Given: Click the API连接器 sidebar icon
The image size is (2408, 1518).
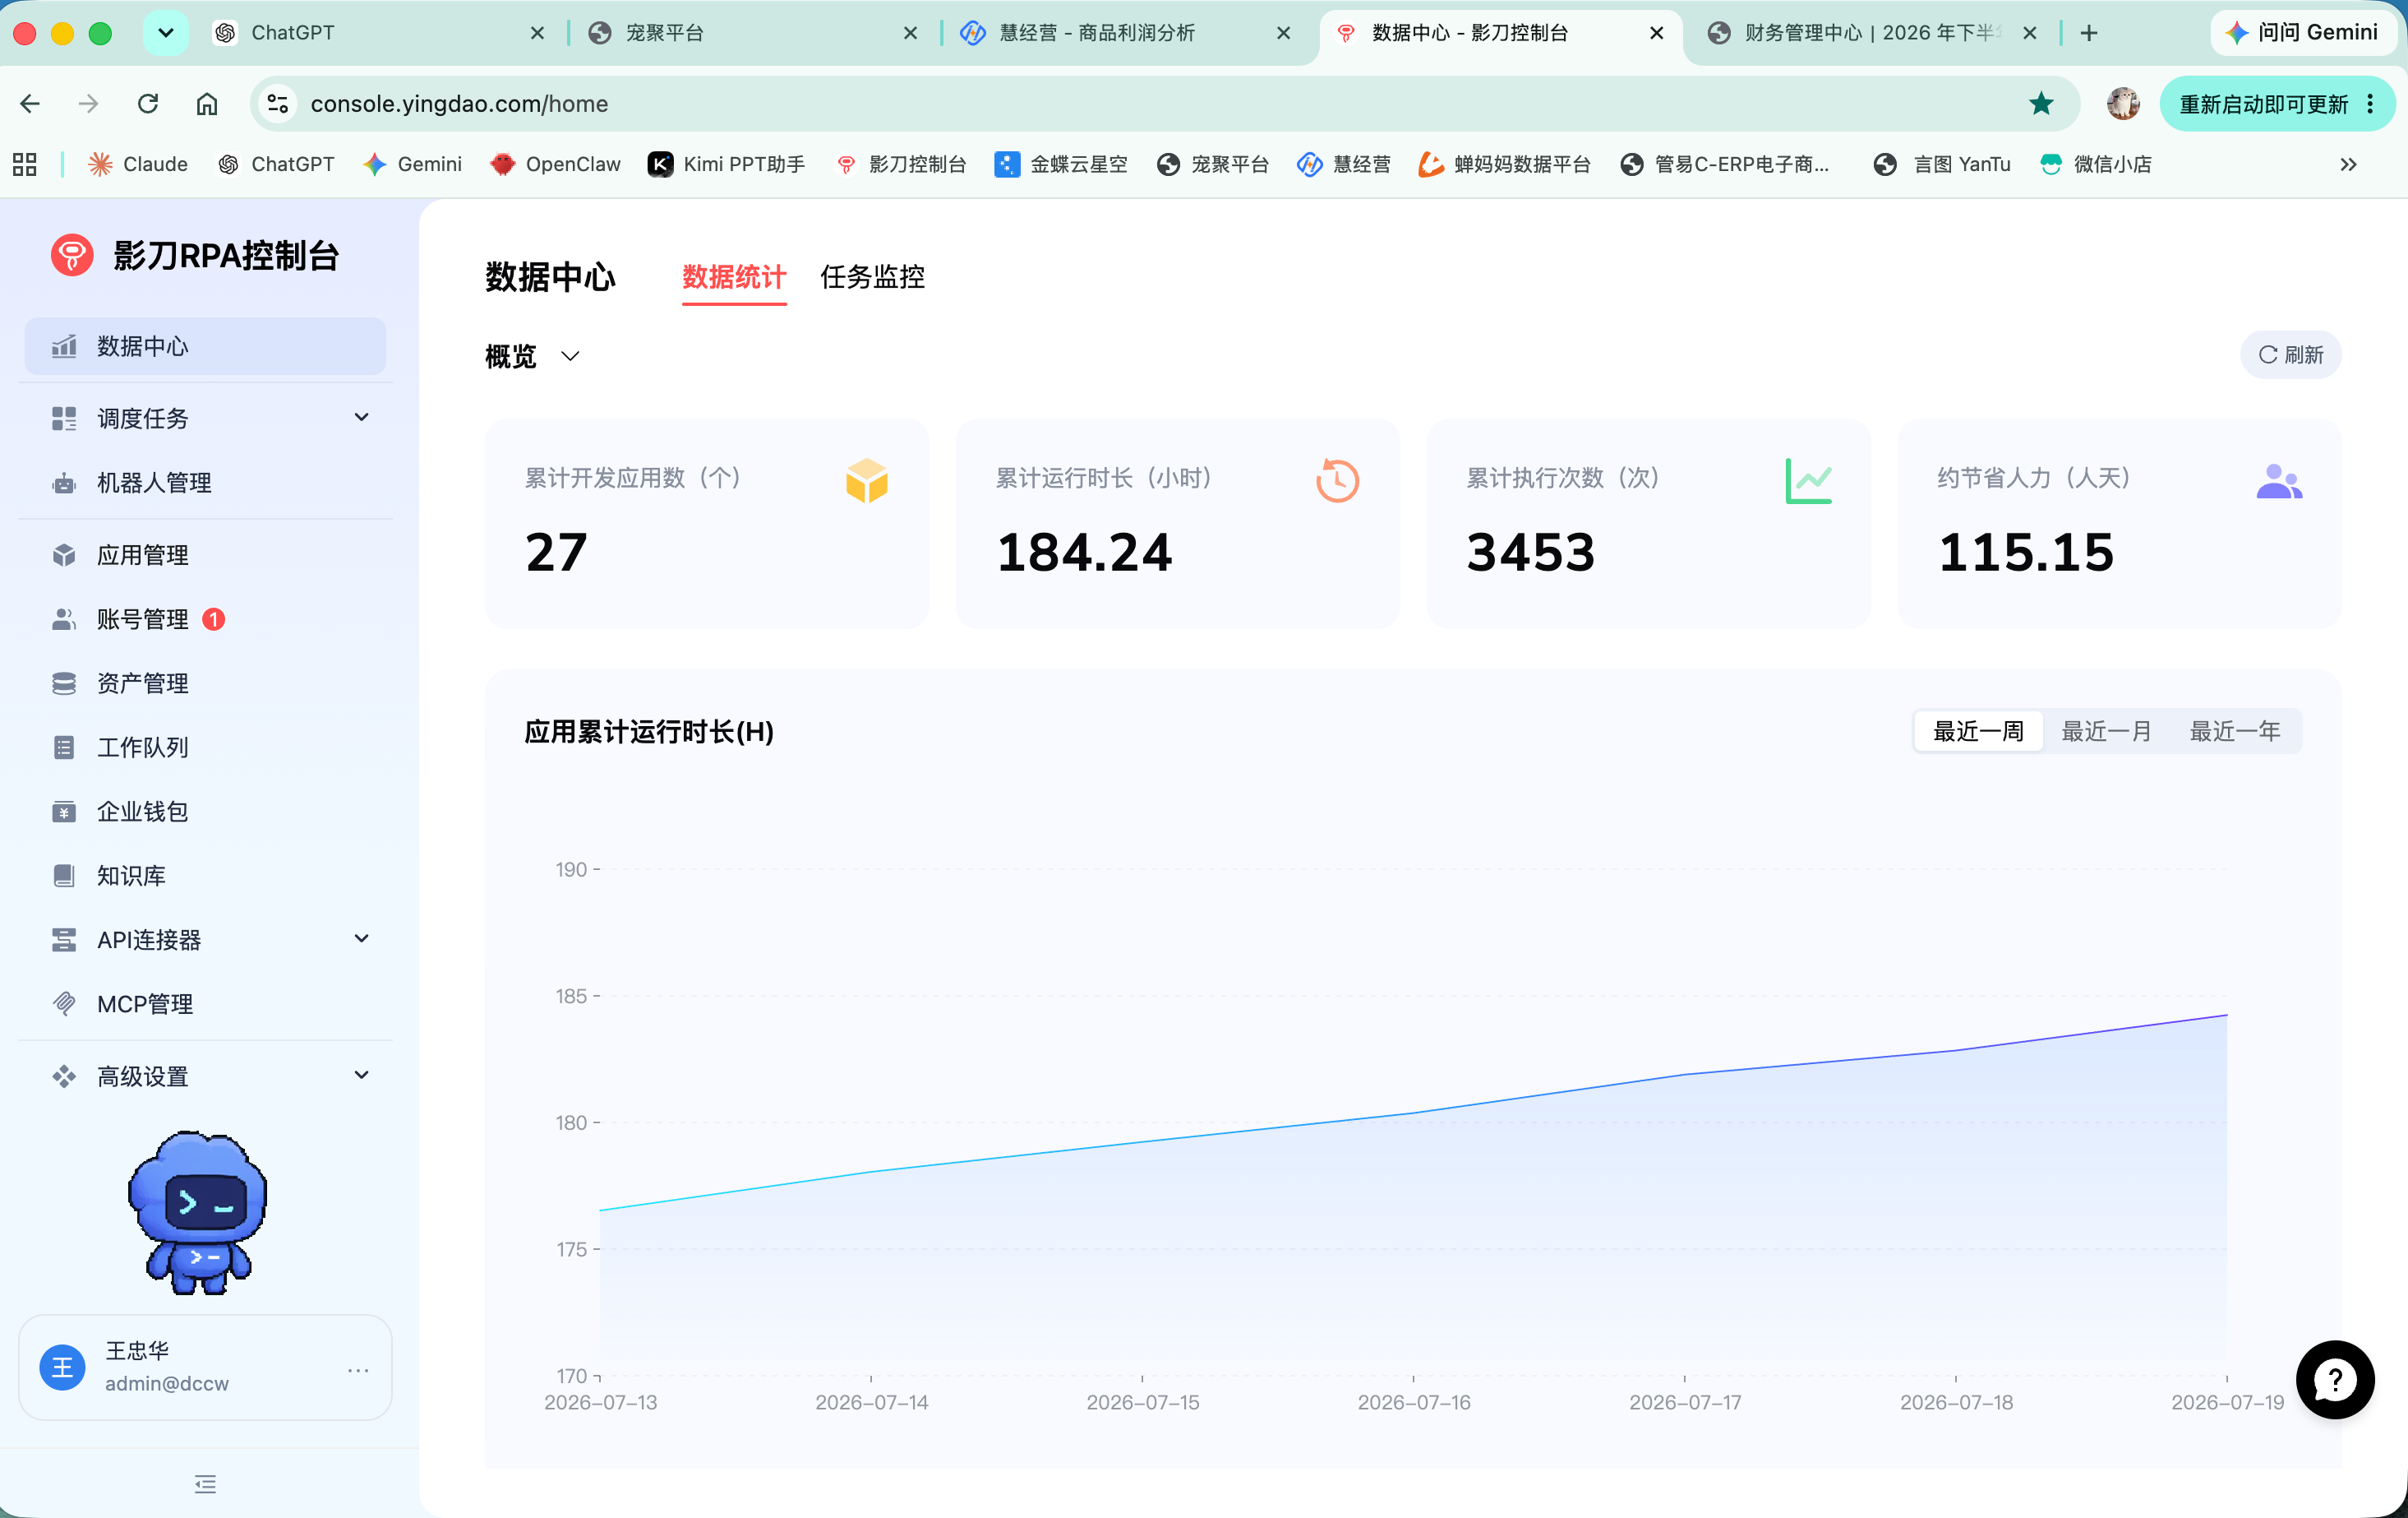Looking at the screenshot, I should pyautogui.click(x=64, y=940).
